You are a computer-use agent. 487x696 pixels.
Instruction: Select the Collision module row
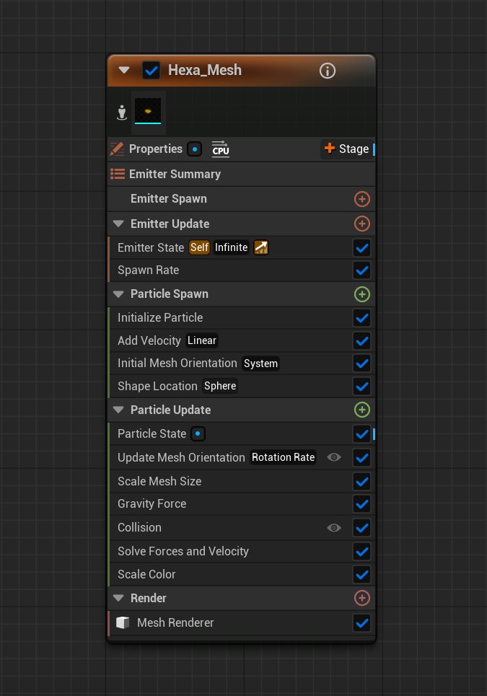[x=242, y=528]
